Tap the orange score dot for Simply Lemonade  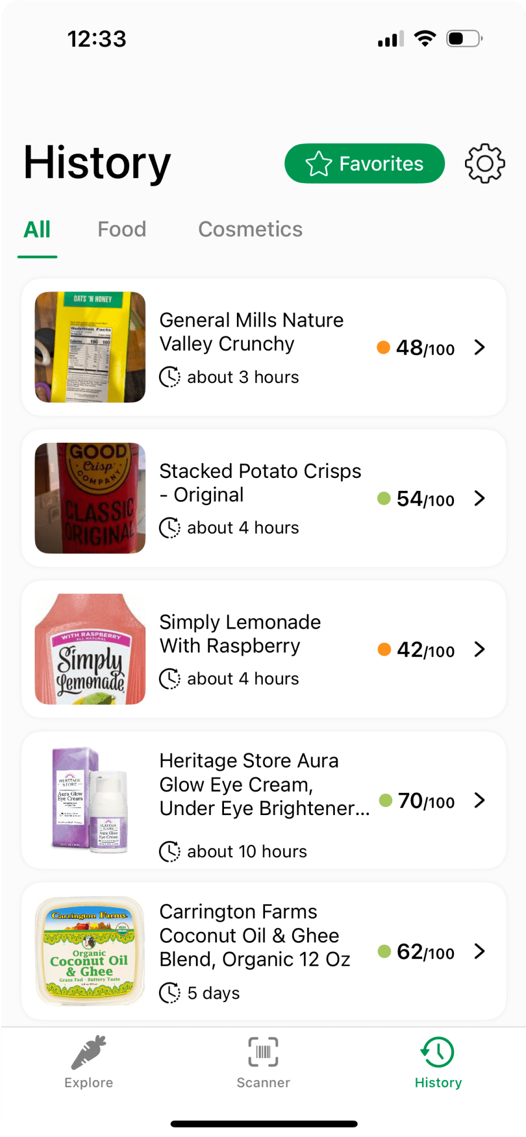(x=384, y=649)
